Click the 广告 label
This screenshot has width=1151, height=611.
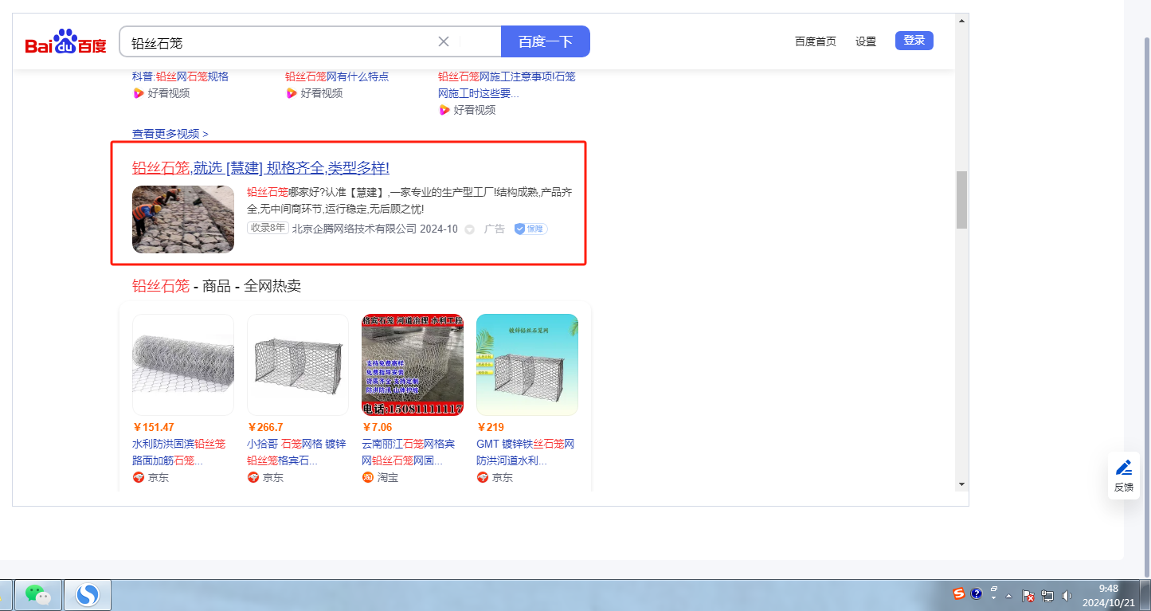point(495,229)
